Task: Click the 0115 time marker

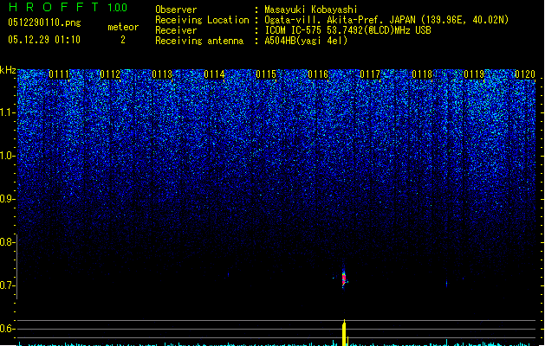Action: click(x=266, y=74)
